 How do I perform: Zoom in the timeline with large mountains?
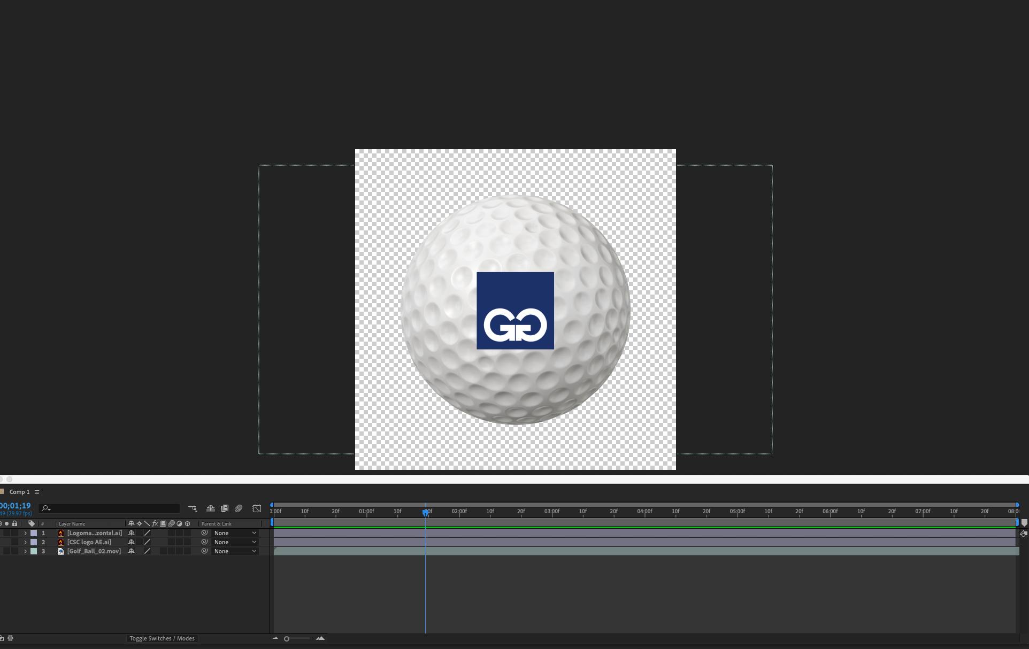(x=320, y=638)
